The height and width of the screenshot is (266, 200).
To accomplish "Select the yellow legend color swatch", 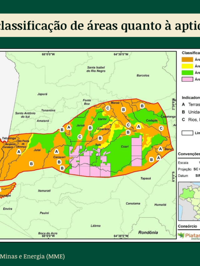I will click(187, 66).
